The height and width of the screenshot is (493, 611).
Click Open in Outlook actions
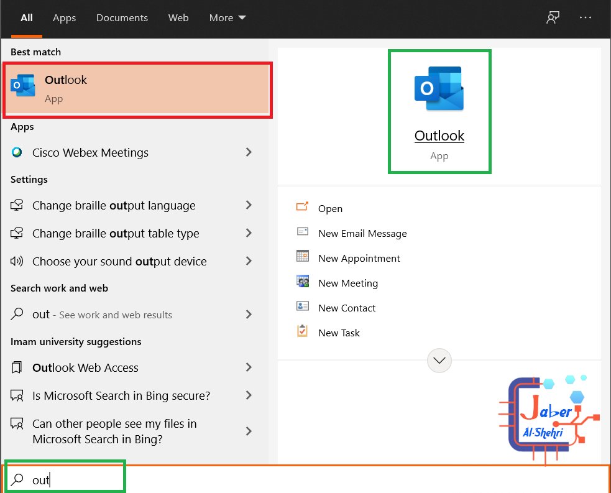point(331,208)
